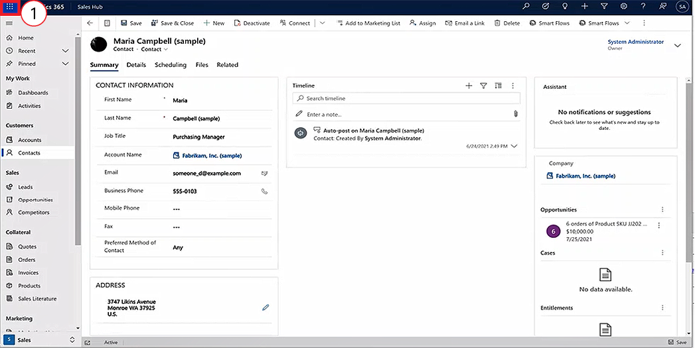
Task: Open the settings gear icon
Action: 624,6
